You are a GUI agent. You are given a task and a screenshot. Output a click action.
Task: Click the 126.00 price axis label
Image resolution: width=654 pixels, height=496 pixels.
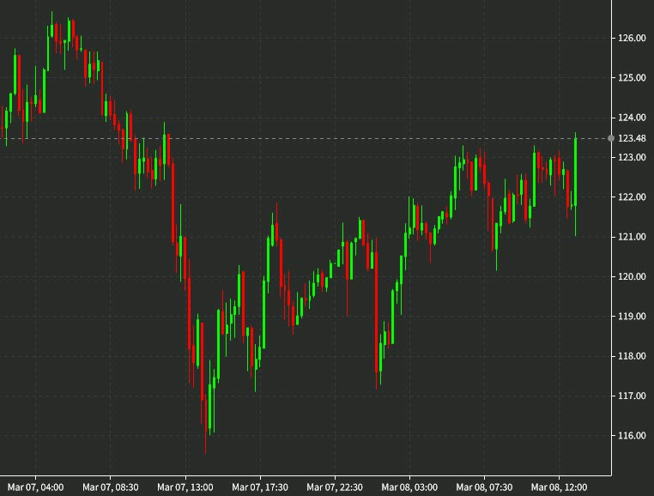(631, 39)
